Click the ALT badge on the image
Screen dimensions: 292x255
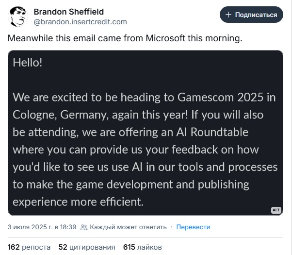[x=276, y=210]
